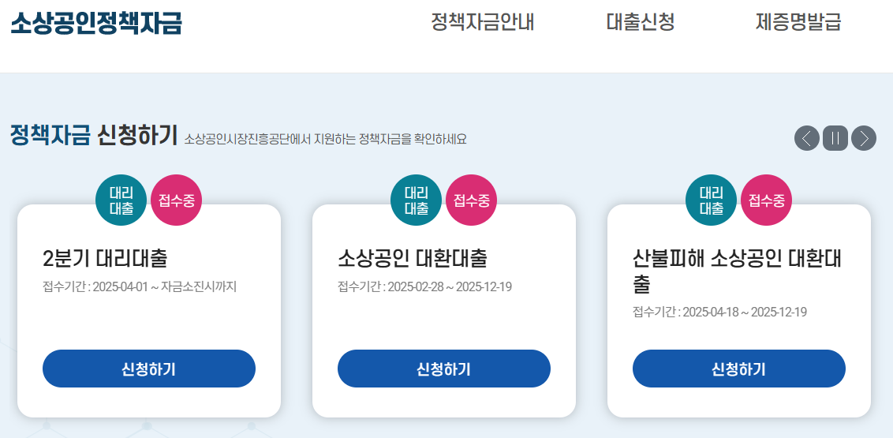
Task: Click 대리대출 badge on 2분기 대리대출 card
Action: pyautogui.click(x=121, y=200)
